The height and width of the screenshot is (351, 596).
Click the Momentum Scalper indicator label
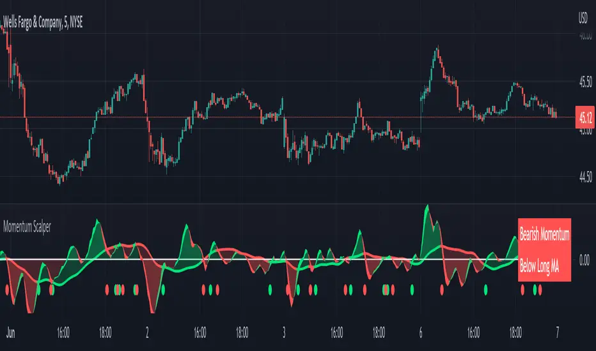[x=27, y=227]
